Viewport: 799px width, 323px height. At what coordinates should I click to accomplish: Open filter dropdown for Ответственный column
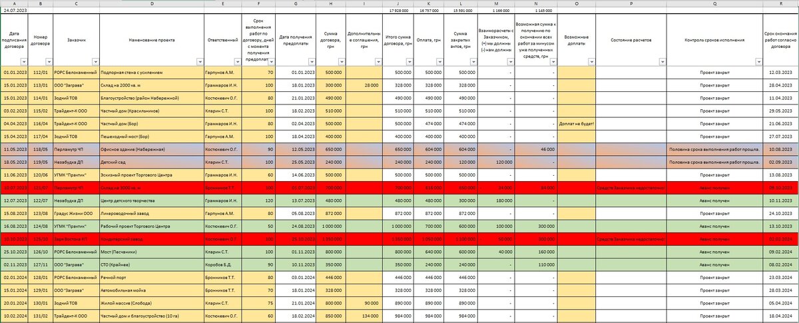[x=237, y=62]
